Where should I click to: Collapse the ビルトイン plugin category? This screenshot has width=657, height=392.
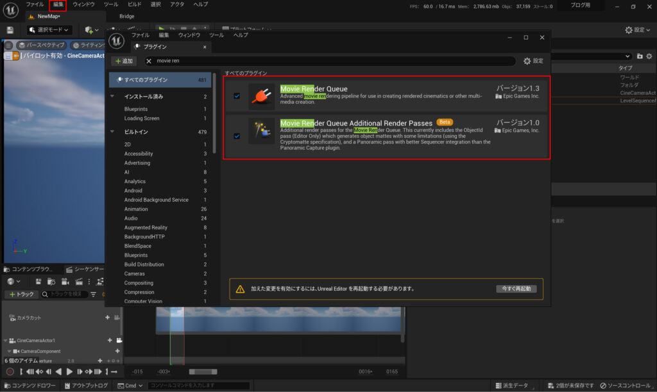tap(113, 131)
